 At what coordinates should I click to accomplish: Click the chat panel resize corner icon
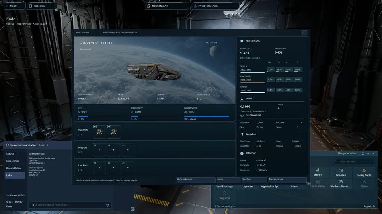[133, 209]
